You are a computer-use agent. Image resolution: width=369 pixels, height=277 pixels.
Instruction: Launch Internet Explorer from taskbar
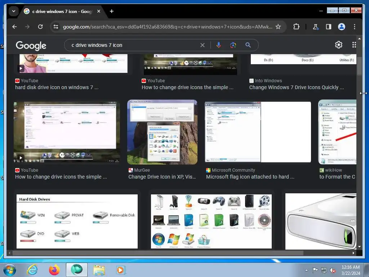tap(32, 270)
